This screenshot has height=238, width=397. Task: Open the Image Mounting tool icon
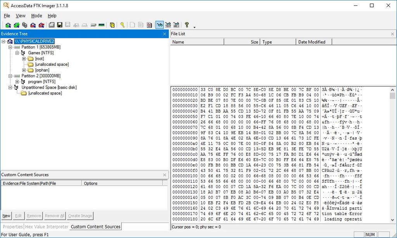24,25
